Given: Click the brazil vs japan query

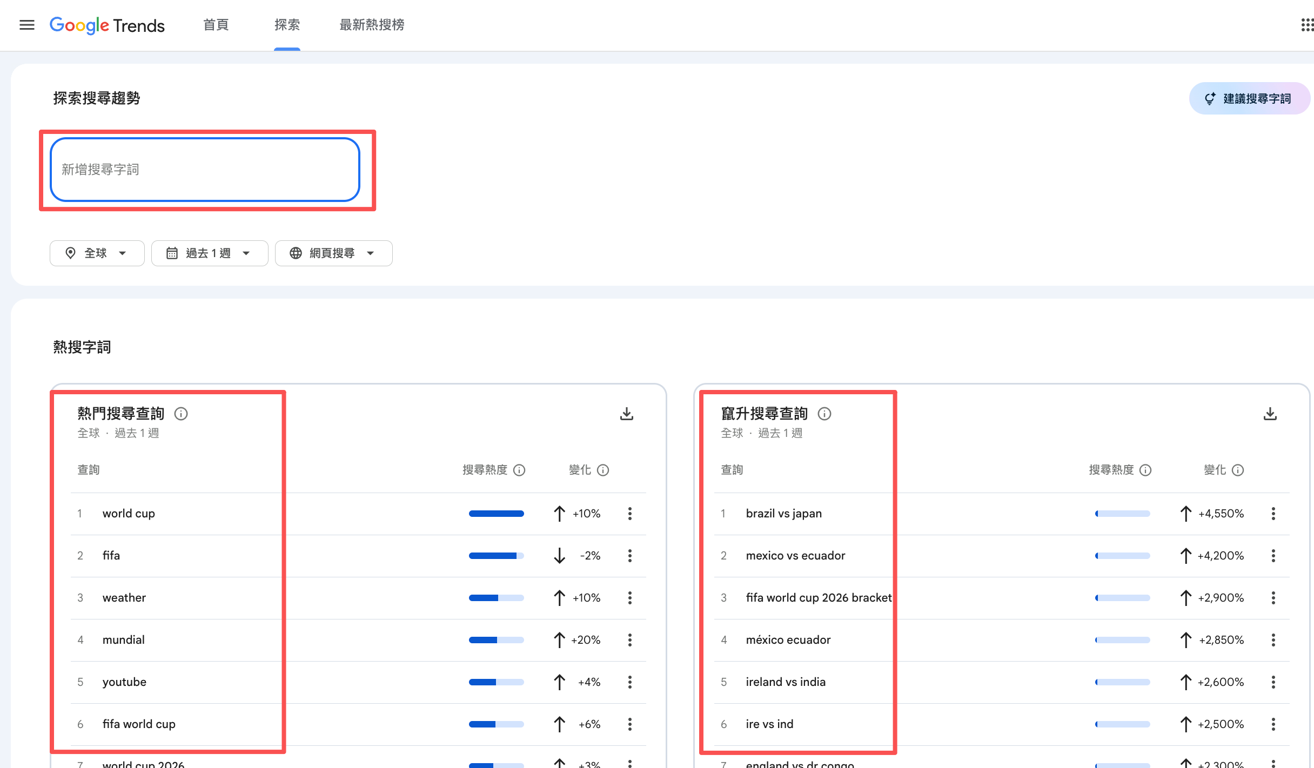Looking at the screenshot, I should pyautogui.click(x=784, y=514).
